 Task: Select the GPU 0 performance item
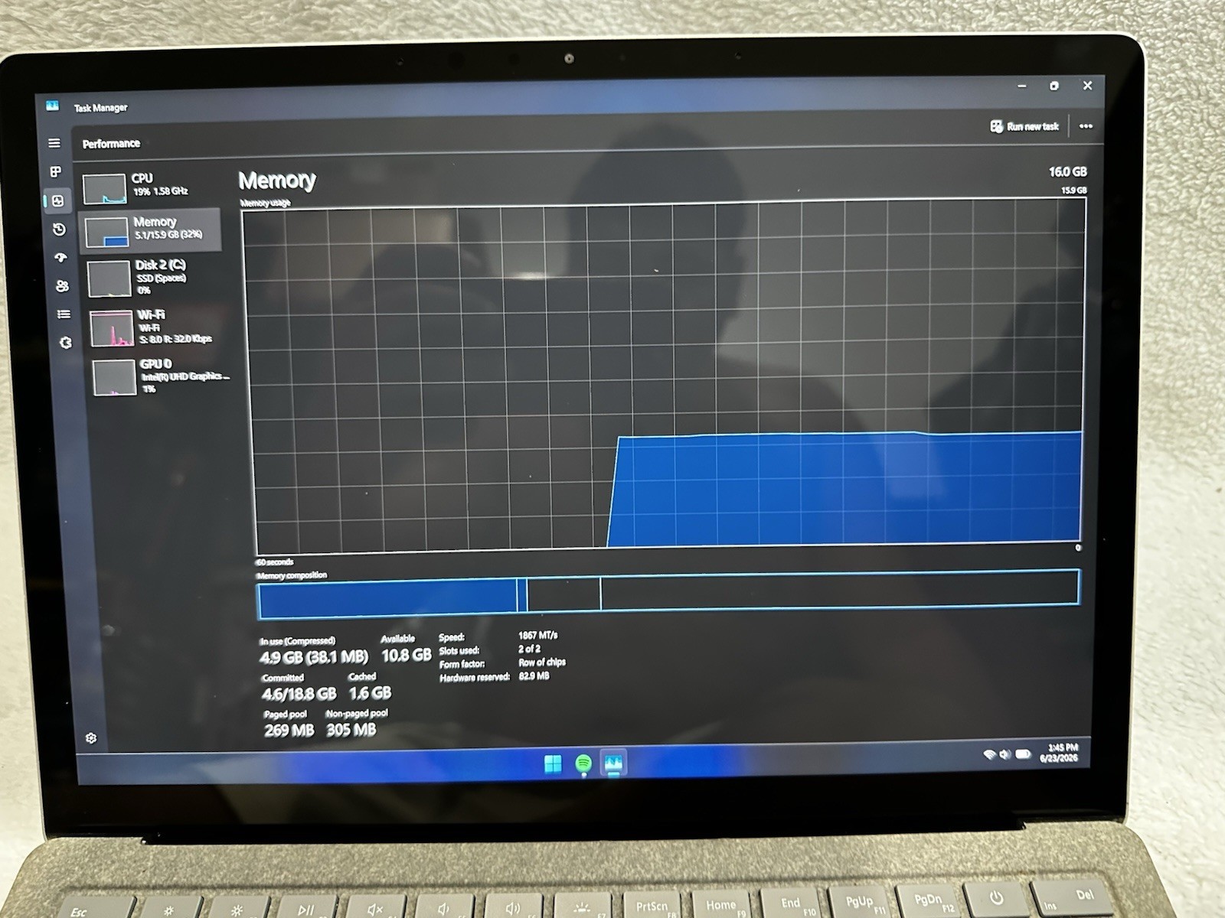(161, 377)
